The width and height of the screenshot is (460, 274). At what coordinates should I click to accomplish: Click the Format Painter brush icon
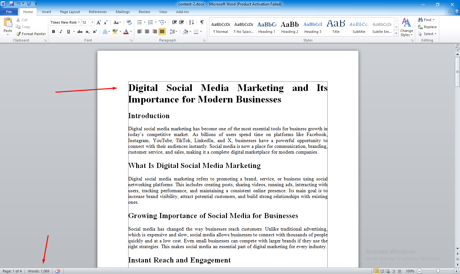(x=19, y=34)
